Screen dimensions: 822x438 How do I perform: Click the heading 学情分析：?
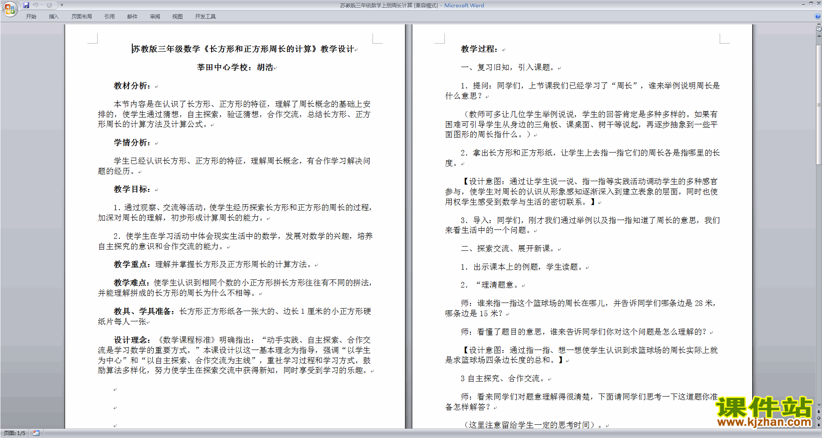tap(132, 142)
